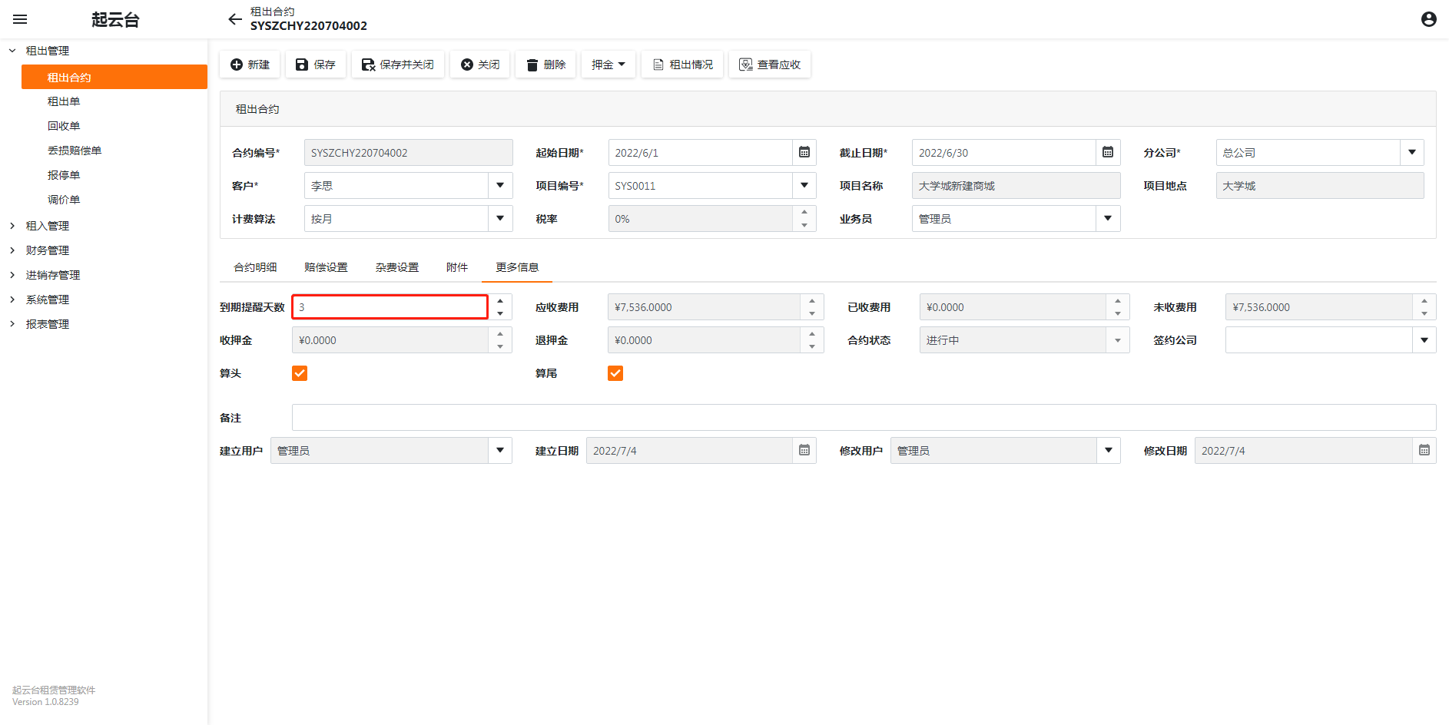
Task: Expand the 项目编号 dropdown
Action: 804,185
